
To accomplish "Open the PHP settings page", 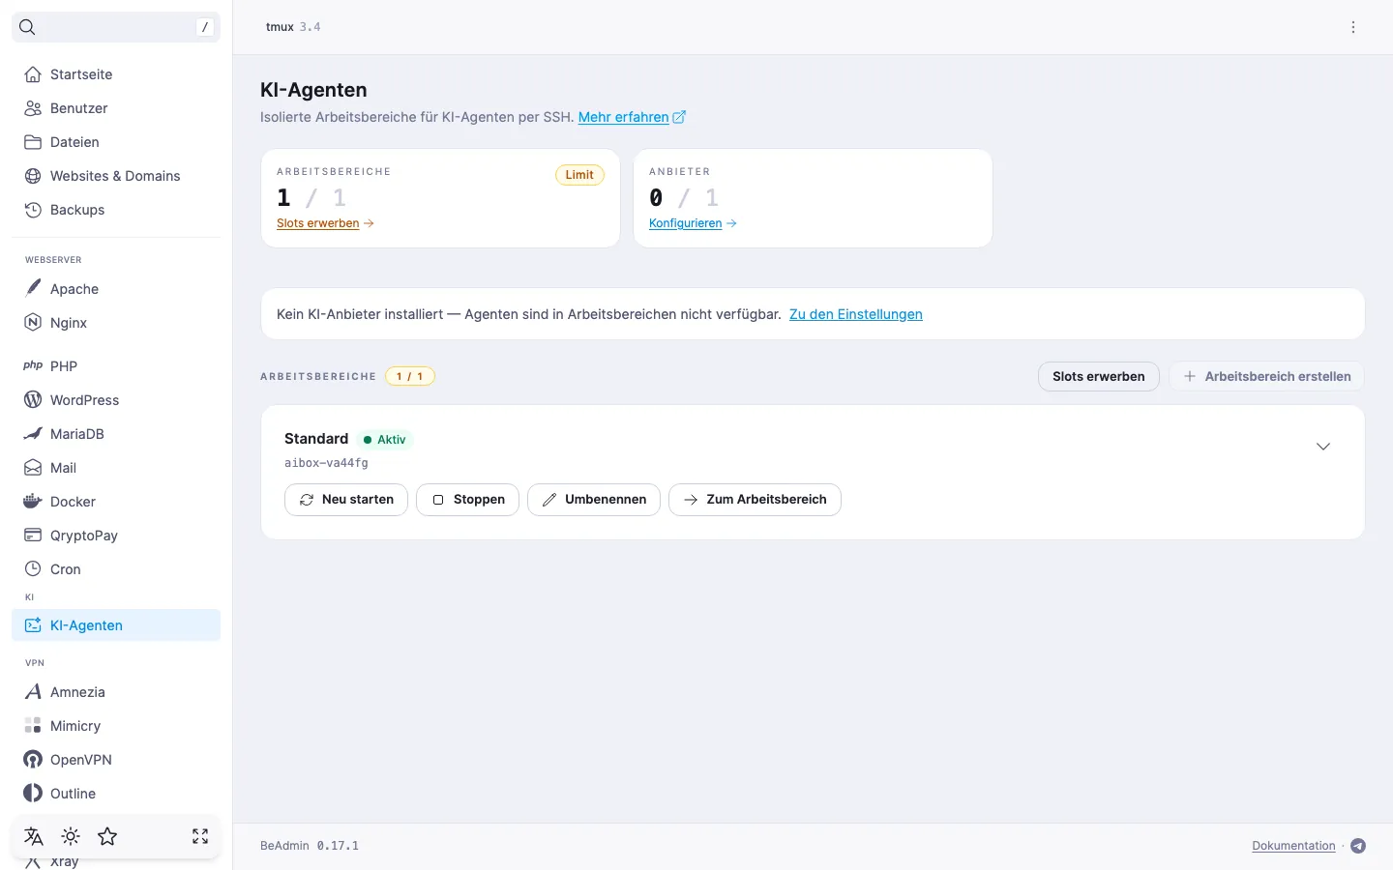I will pyautogui.click(x=116, y=366).
